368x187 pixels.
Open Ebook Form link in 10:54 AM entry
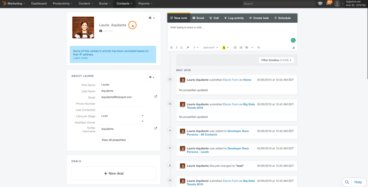coord(231,80)
